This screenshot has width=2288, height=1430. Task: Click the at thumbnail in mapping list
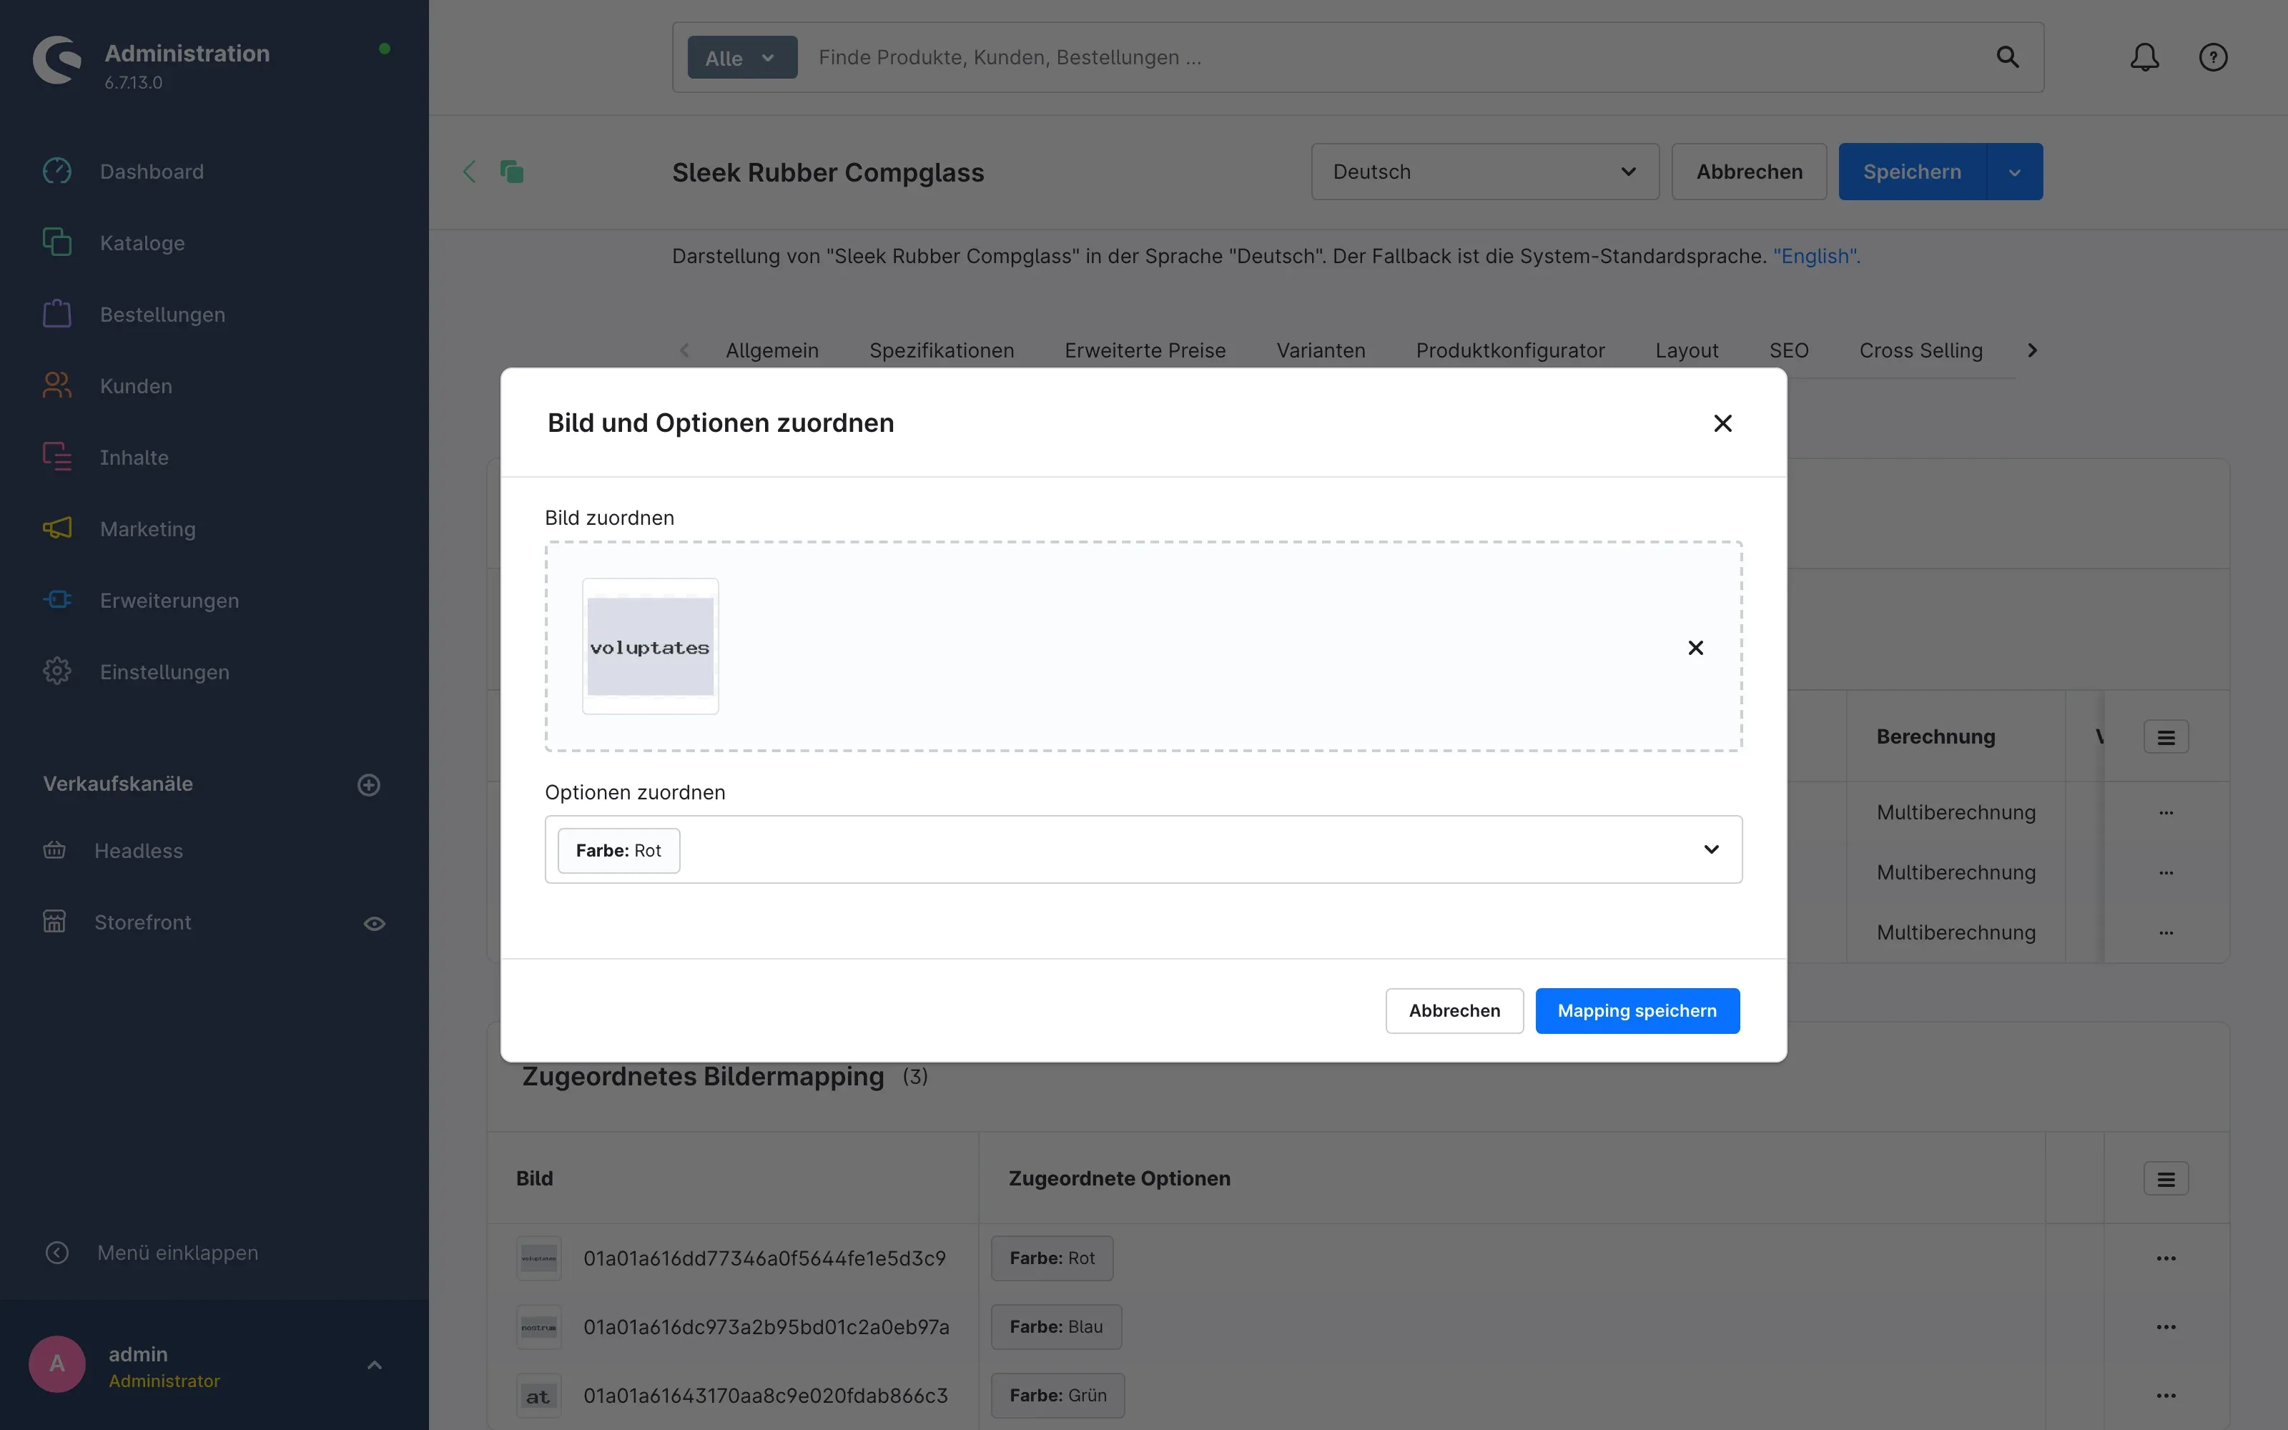click(538, 1396)
